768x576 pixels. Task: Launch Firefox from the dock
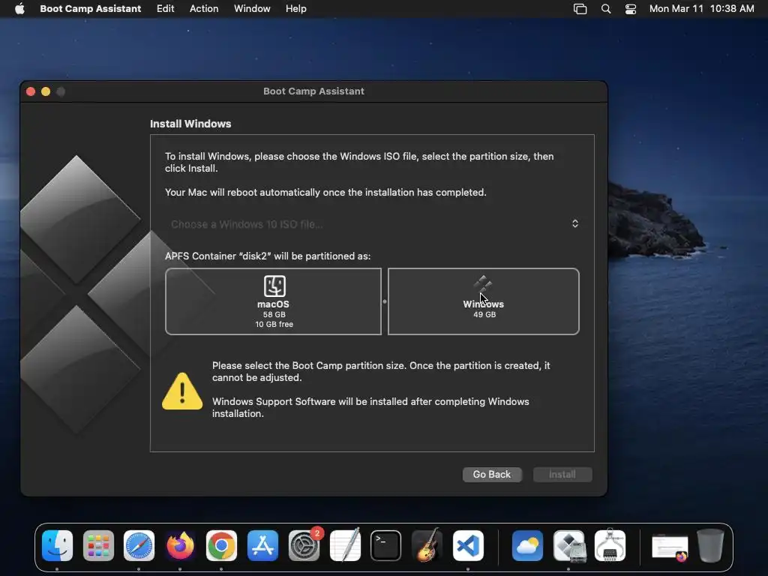tap(180, 546)
